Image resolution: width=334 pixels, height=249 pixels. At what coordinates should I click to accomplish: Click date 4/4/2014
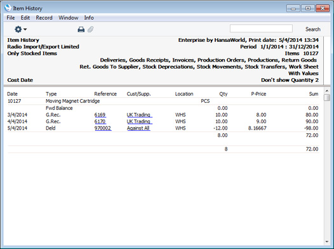point(18,121)
